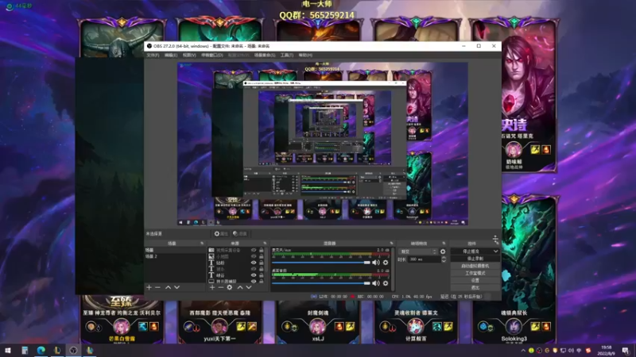
Task: Open the Tools menu in OBS
Action: click(x=287, y=55)
